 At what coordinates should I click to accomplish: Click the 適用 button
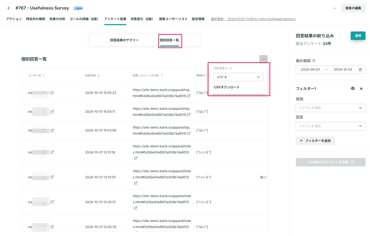[x=358, y=36]
